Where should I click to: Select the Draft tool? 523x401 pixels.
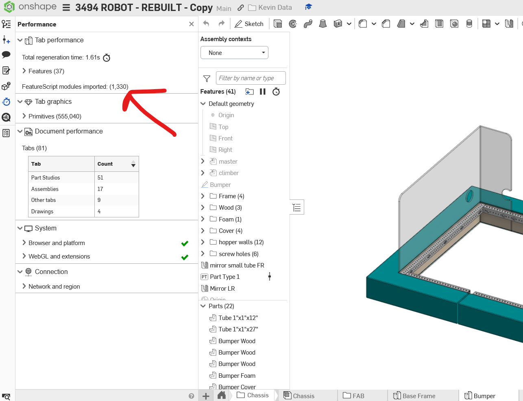(401, 24)
